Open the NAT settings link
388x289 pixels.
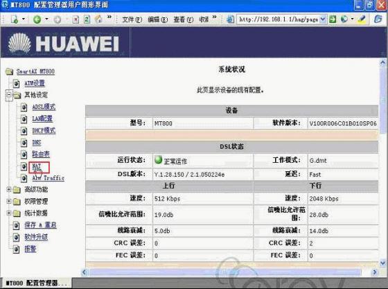(x=37, y=166)
